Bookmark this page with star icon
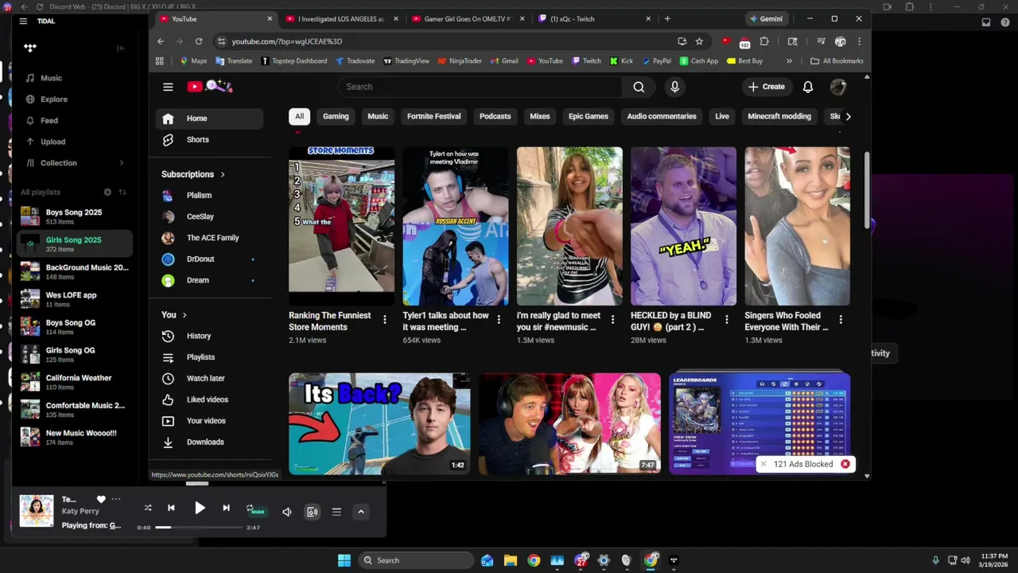1018x573 pixels. [x=699, y=41]
